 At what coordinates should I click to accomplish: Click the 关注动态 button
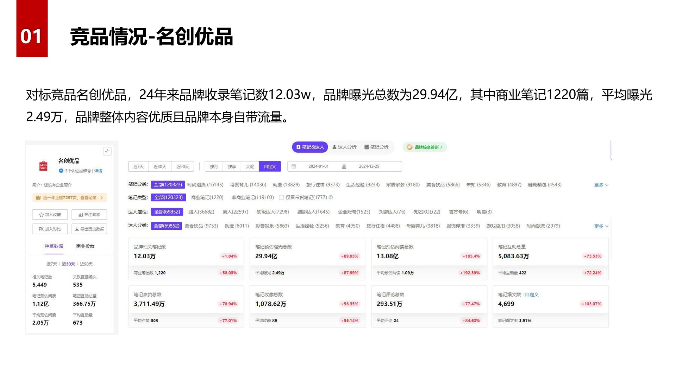(89, 215)
